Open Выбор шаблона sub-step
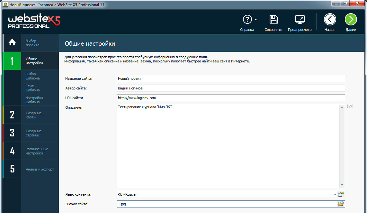The height and width of the screenshot is (213, 367). pyautogui.click(x=33, y=76)
